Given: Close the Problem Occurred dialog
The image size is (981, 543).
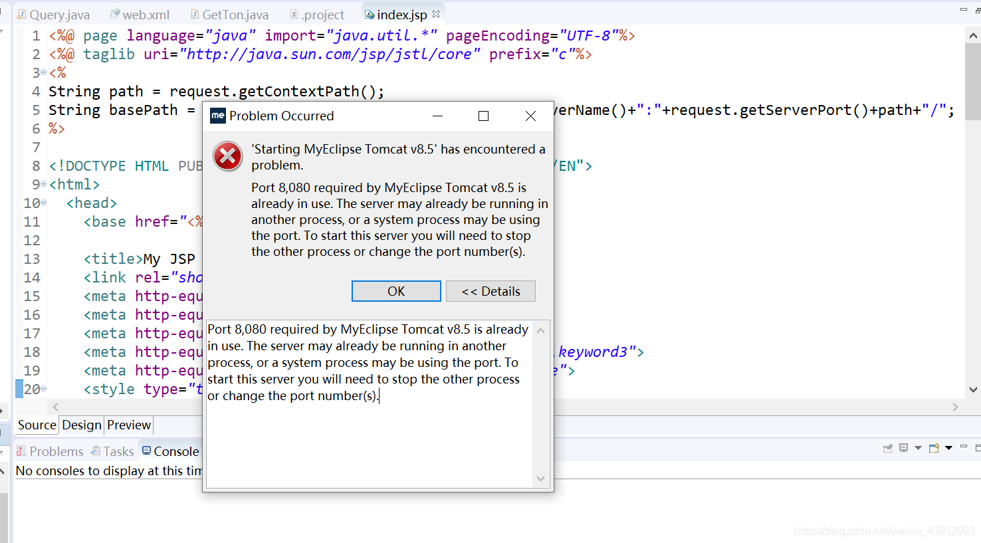Looking at the screenshot, I should (x=530, y=116).
